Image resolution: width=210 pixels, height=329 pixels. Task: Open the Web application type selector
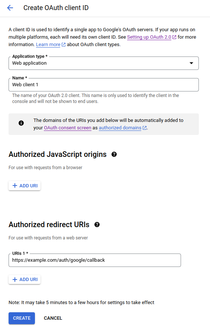104,63
